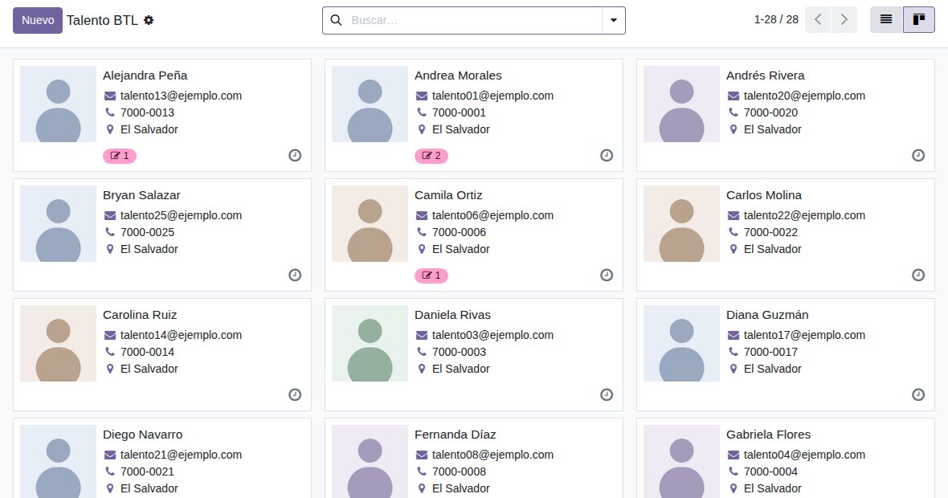
Task: Expand the search options dropdown arrow
Action: click(614, 21)
